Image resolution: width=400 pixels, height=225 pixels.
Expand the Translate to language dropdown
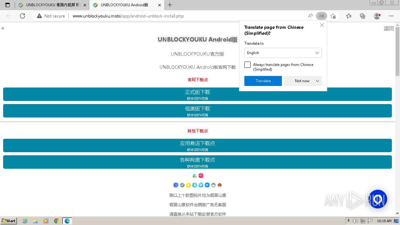(x=283, y=53)
